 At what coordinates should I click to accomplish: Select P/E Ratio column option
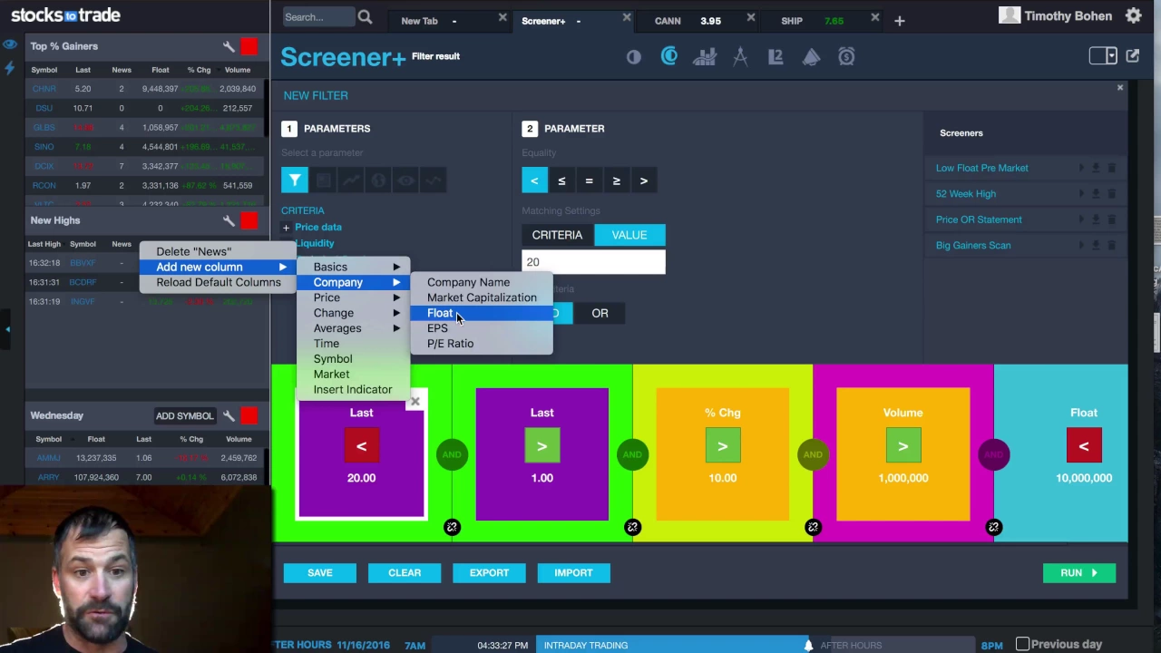pyautogui.click(x=482, y=344)
